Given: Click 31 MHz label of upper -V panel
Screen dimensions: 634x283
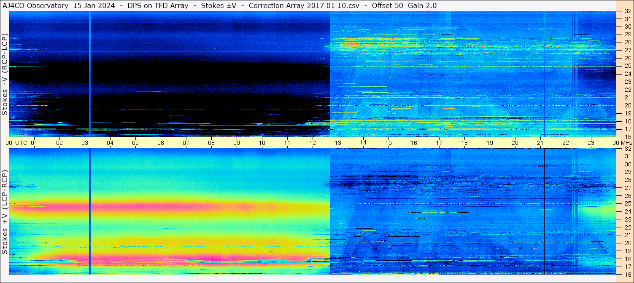Looking at the screenshot, I should 627,19.
